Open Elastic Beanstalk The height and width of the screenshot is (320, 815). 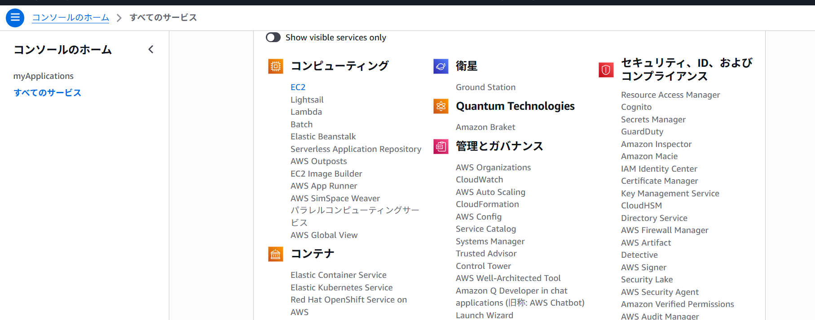[x=323, y=137]
